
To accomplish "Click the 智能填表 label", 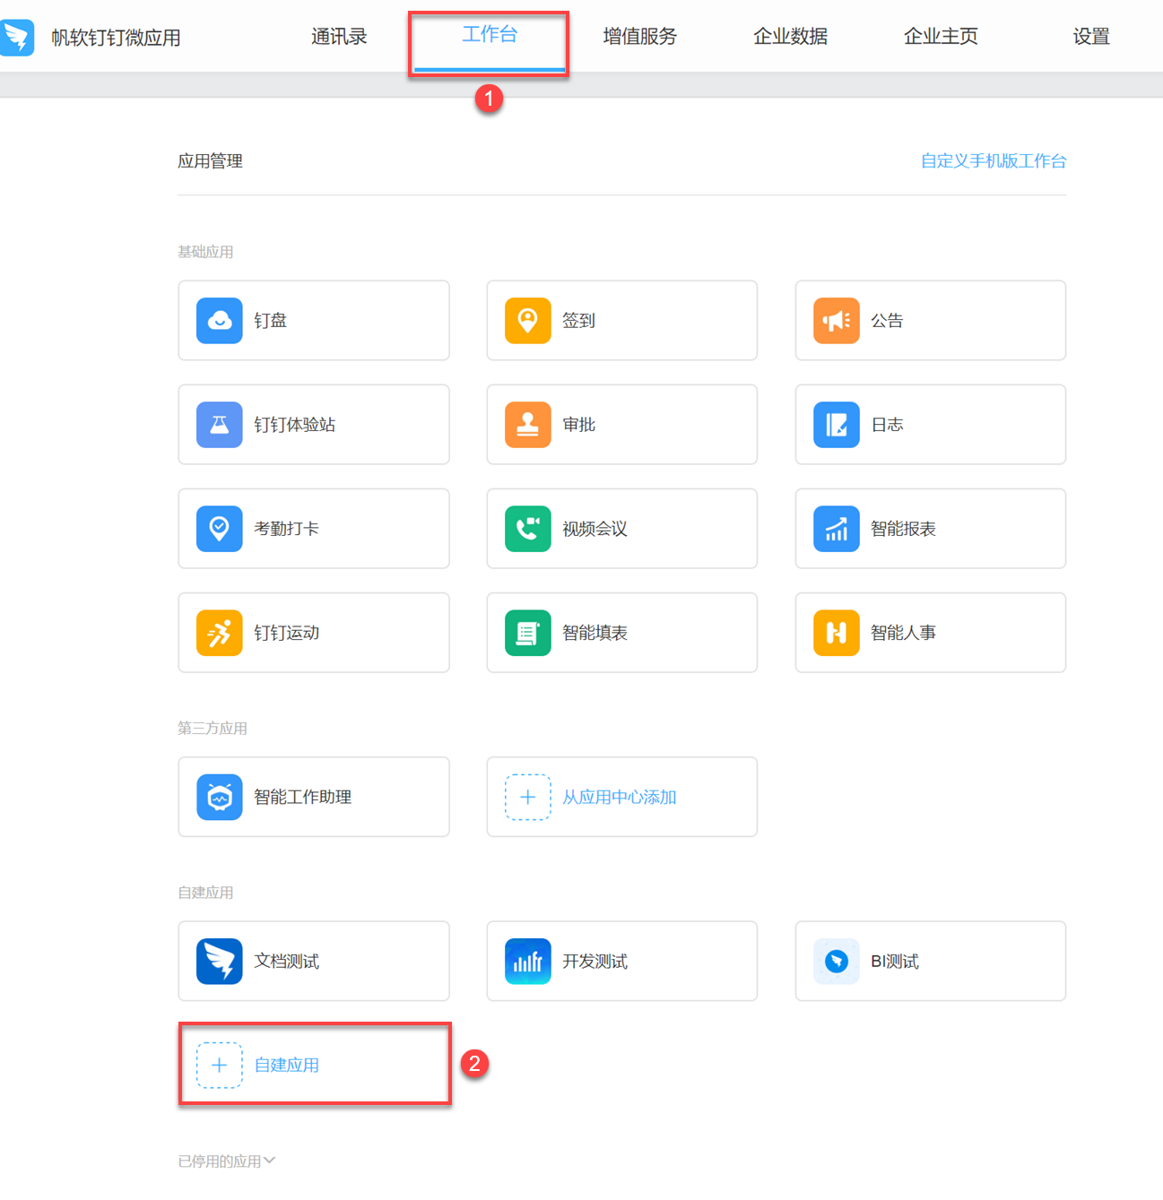I will [595, 633].
